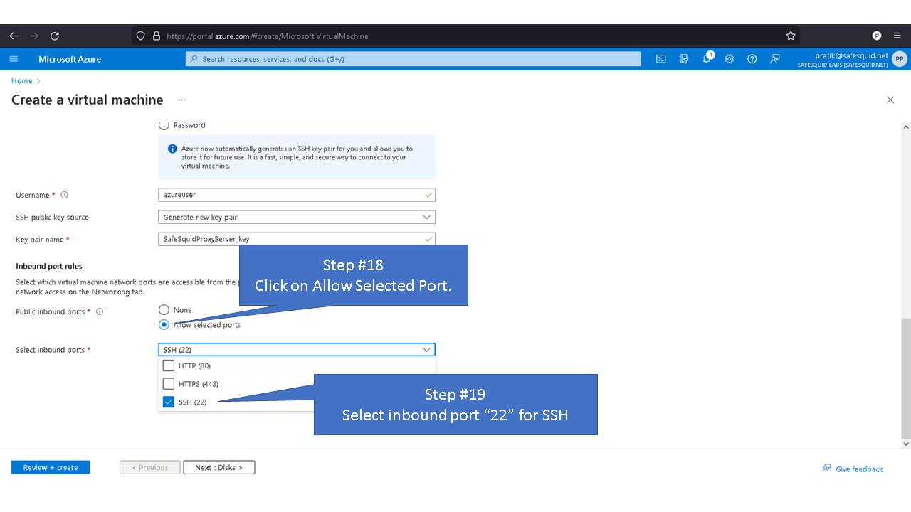Image resolution: width=911 pixels, height=512 pixels.
Task: Open notifications bell icon
Action: 707,59
